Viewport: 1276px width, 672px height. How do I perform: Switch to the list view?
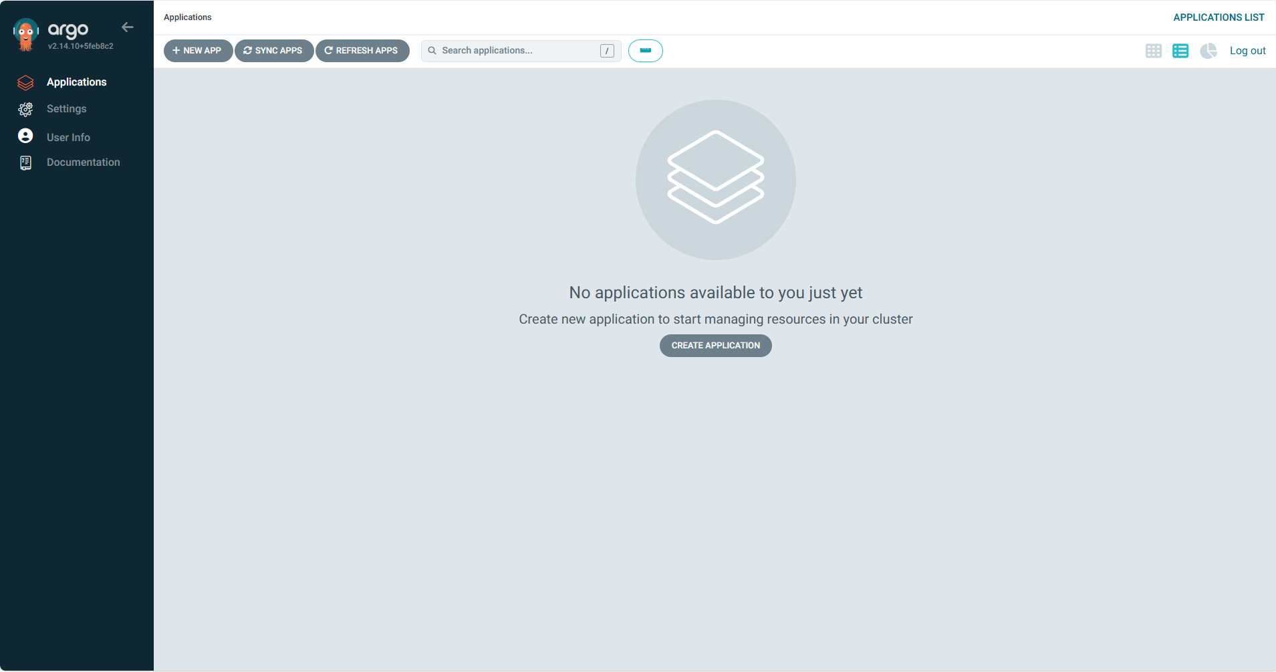1180,51
